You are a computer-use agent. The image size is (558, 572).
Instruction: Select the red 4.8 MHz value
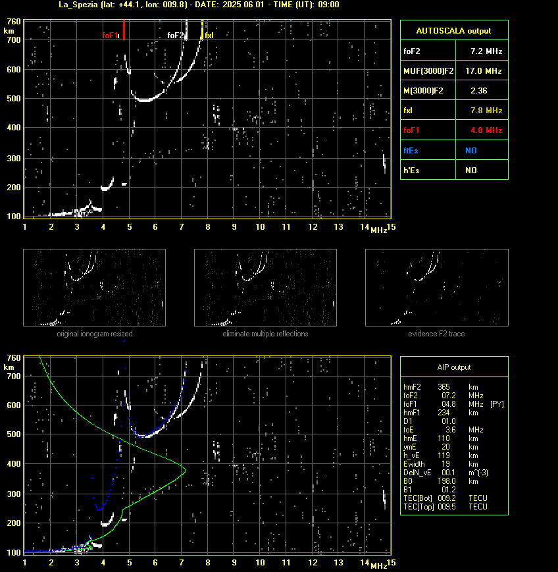click(x=486, y=130)
